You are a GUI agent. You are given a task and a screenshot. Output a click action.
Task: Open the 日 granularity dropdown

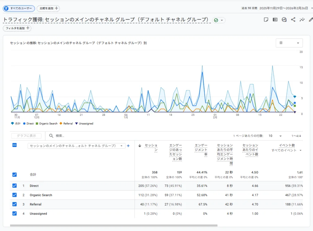pyautogui.click(x=289, y=43)
